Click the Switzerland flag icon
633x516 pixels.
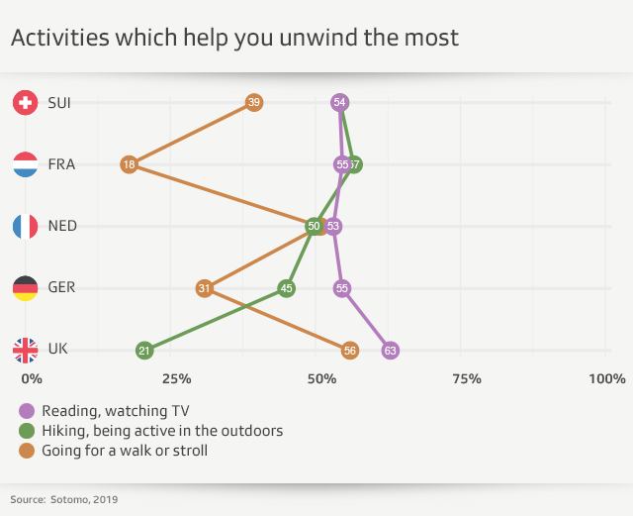[x=26, y=102]
